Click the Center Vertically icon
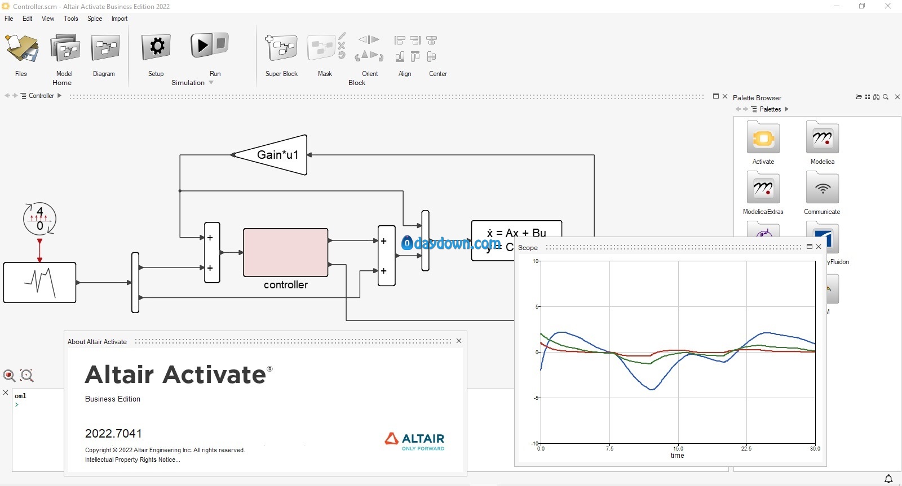Screen dimensions: 902x486 pos(432,57)
